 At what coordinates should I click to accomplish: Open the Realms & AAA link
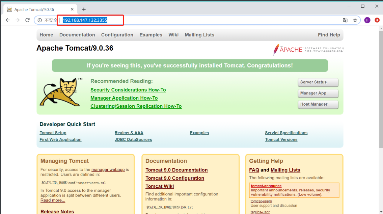(129, 133)
